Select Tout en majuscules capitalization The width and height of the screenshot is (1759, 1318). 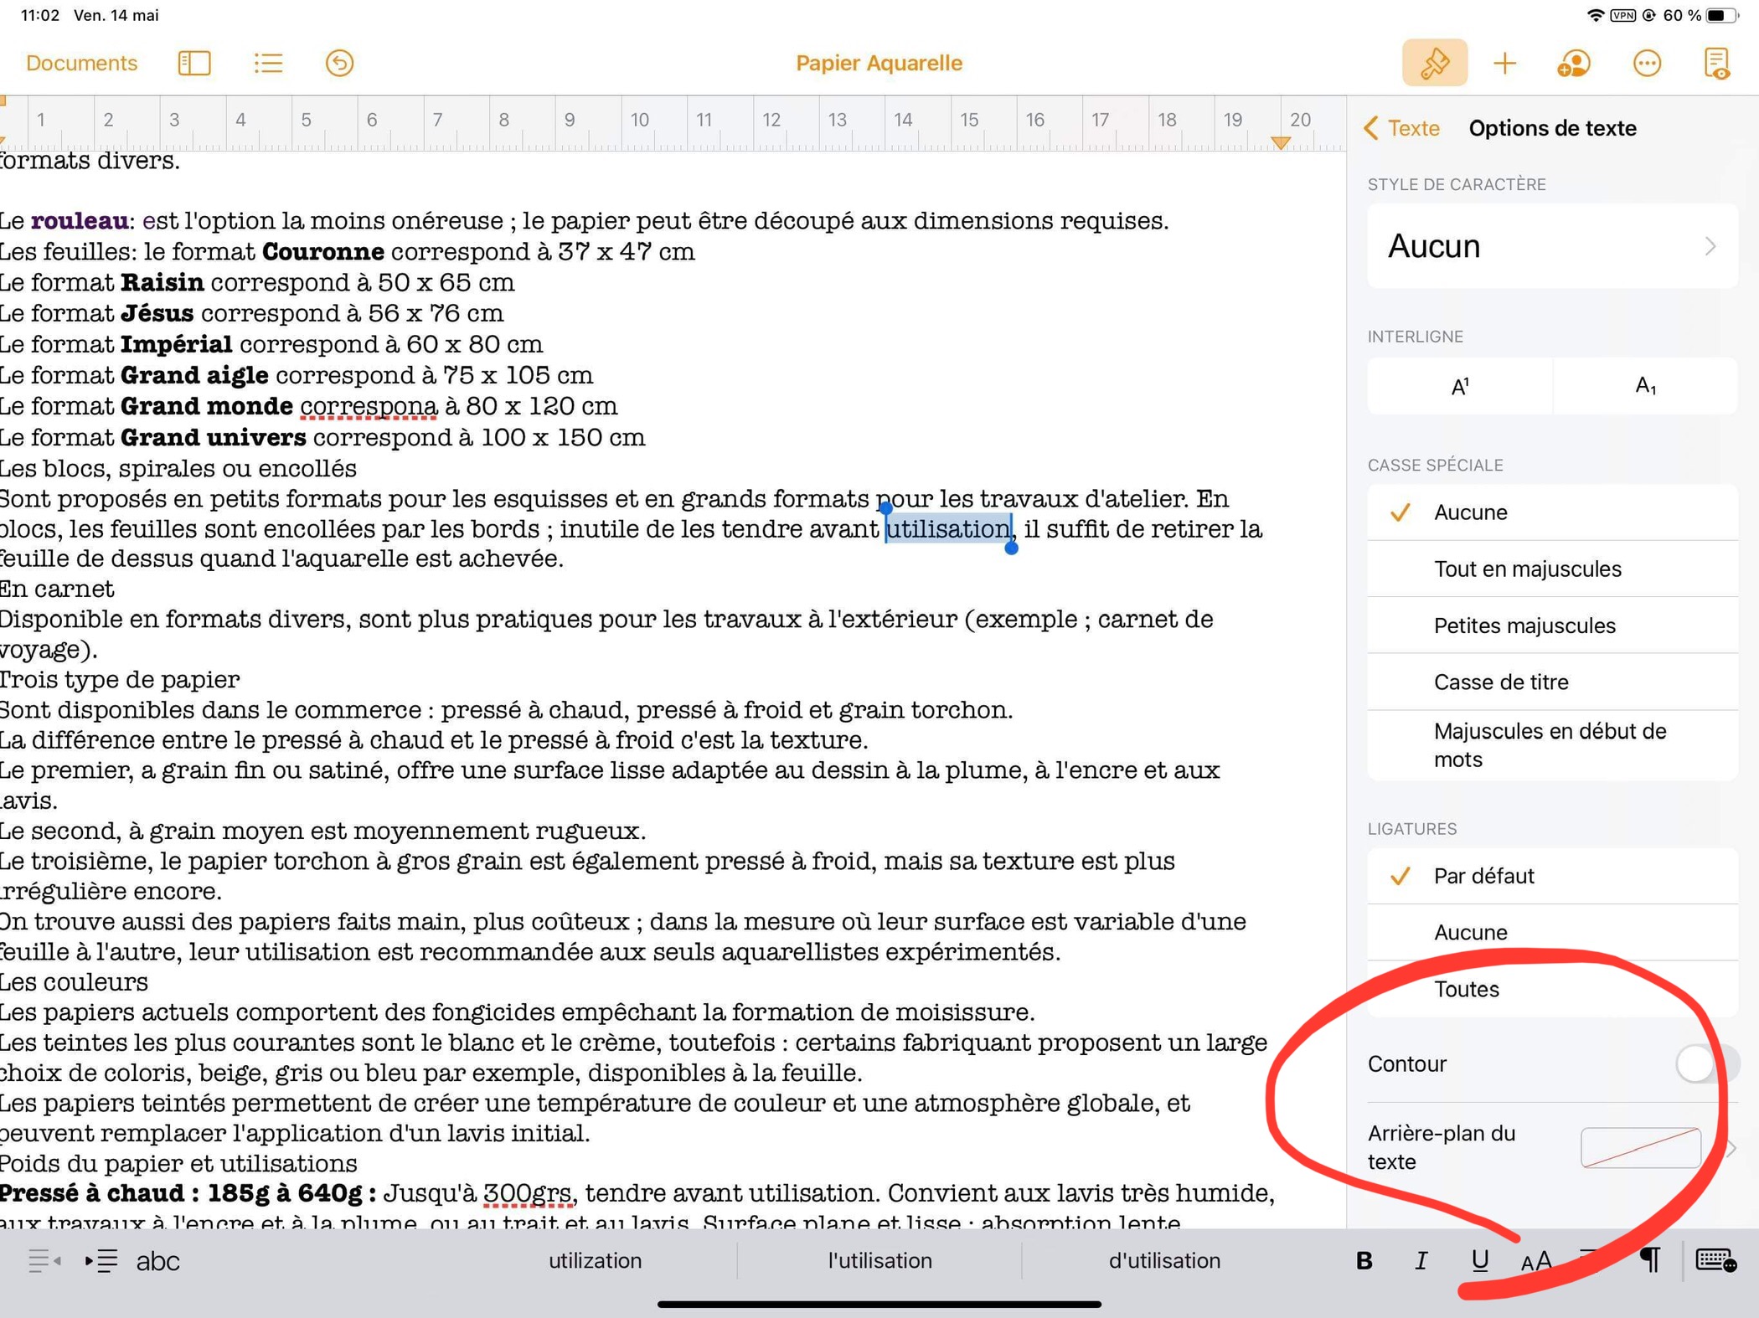coord(1527,569)
